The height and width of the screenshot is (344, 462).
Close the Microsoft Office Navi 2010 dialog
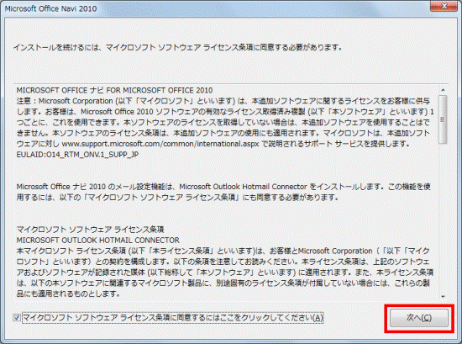pos(444,6)
